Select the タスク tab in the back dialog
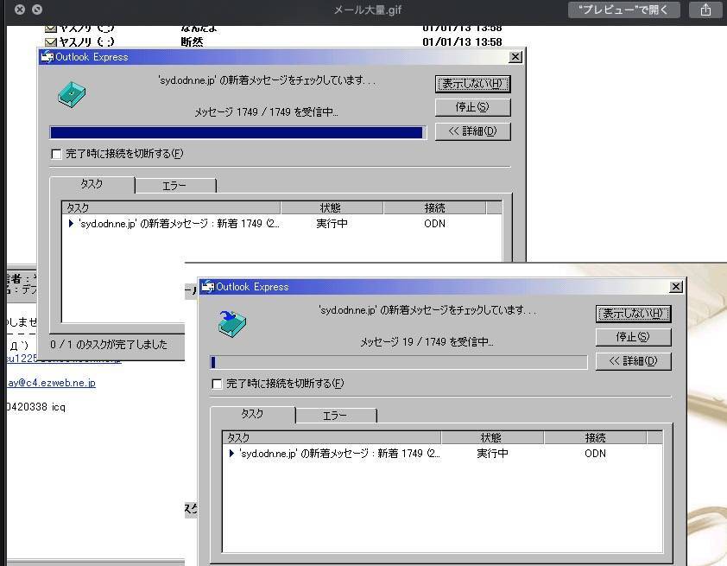The width and height of the screenshot is (727, 566). 92,184
